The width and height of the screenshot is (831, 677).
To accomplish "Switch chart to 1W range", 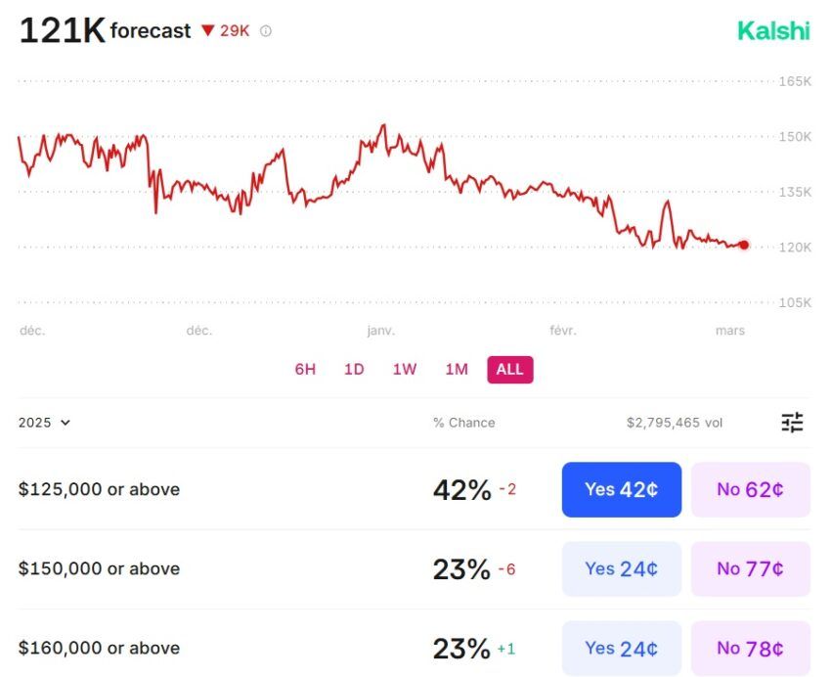I will click(x=405, y=369).
